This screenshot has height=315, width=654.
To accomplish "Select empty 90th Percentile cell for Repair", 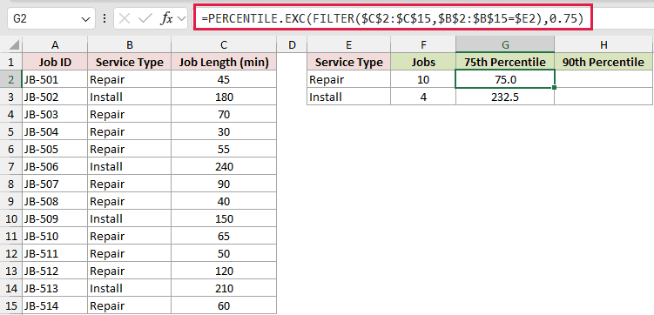I will coord(603,79).
